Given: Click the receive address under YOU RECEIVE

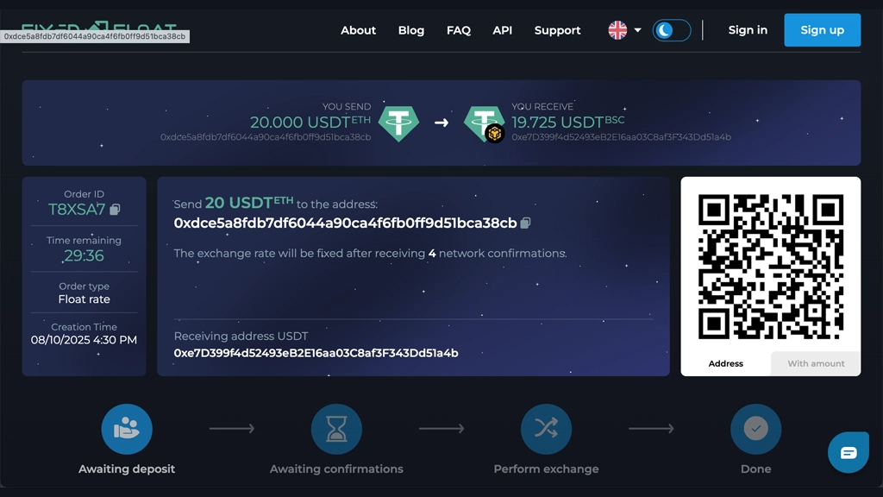Looking at the screenshot, I should pyautogui.click(x=621, y=137).
